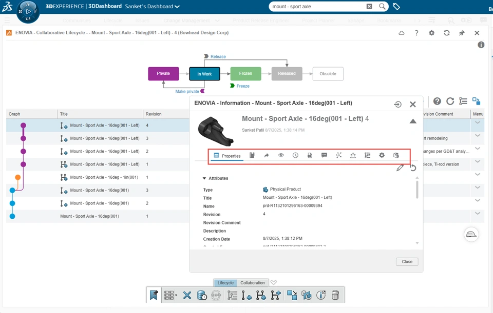Open menu chevron for the first revision row
The height and width of the screenshot is (313, 493).
click(478, 122)
